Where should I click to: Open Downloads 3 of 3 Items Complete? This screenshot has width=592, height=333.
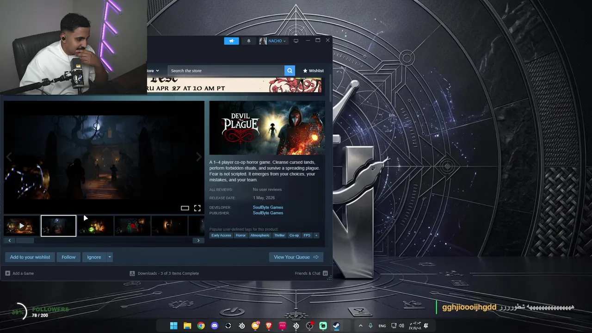(x=165, y=273)
